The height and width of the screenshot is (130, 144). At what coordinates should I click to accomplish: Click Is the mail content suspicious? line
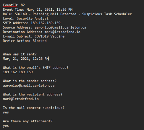(x=34, y=108)
